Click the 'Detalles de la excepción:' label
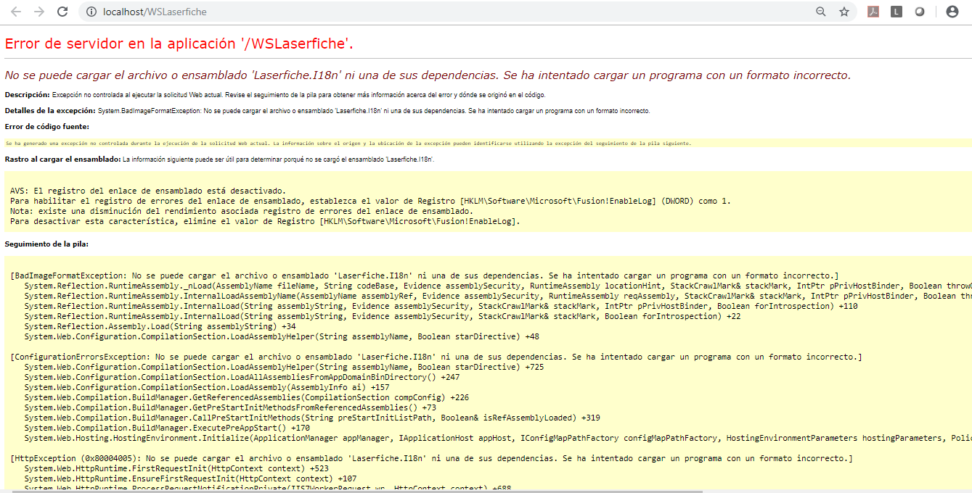 [x=50, y=111]
